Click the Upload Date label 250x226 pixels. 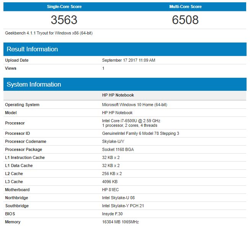tap(17, 60)
